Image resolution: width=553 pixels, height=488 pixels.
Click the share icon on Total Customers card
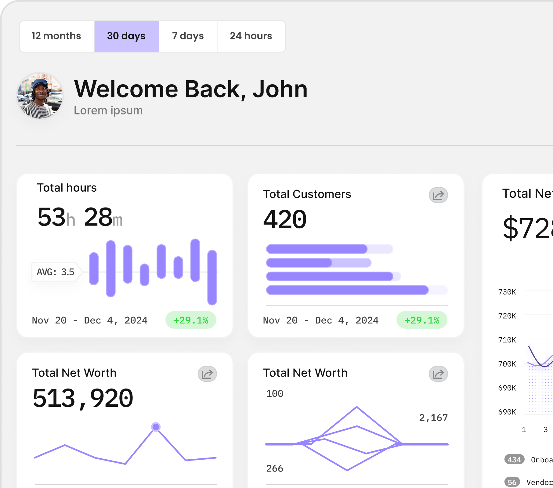pyautogui.click(x=438, y=195)
